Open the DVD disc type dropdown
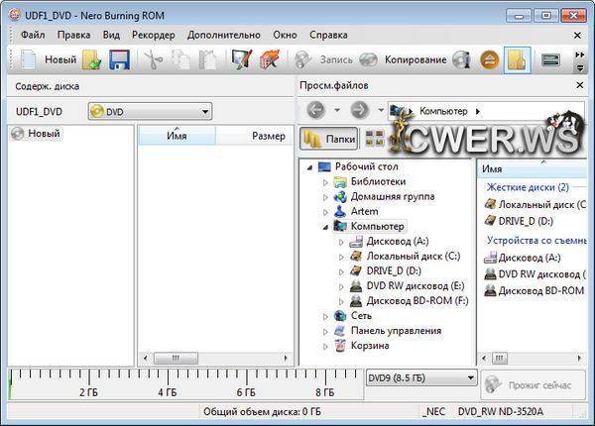595x426 pixels. [150, 111]
